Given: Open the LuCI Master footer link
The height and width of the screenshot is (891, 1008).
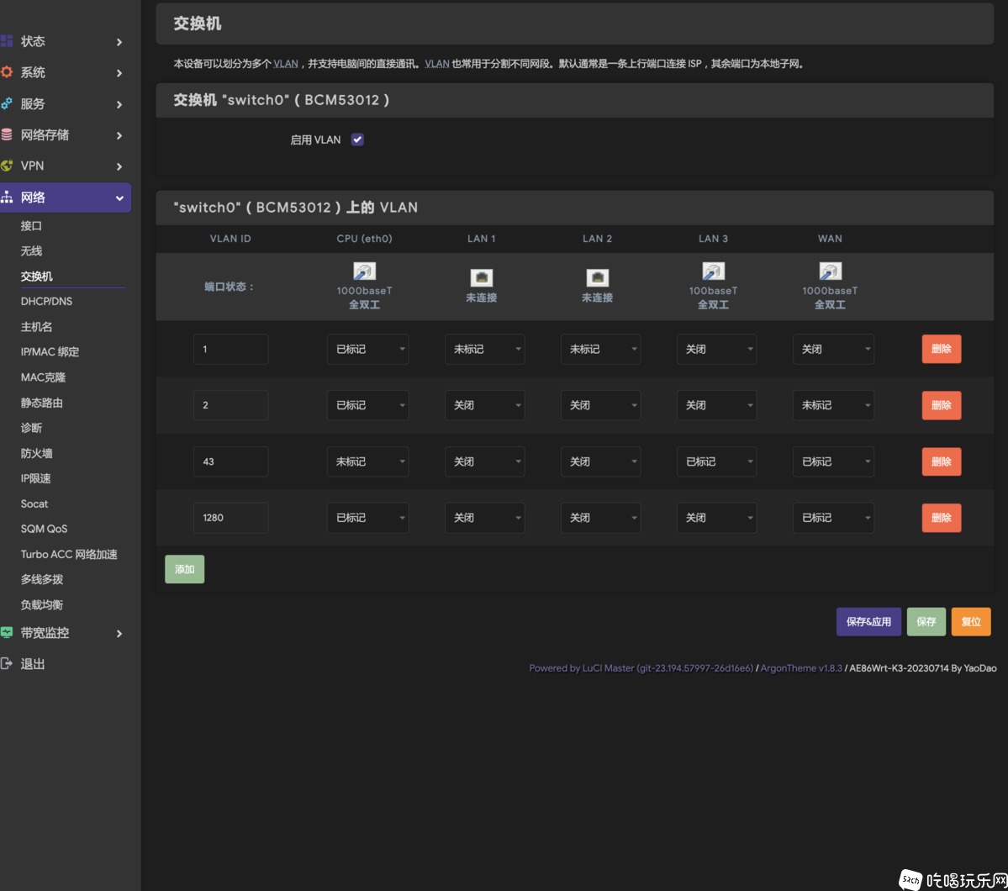Looking at the screenshot, I should point(641,668).
